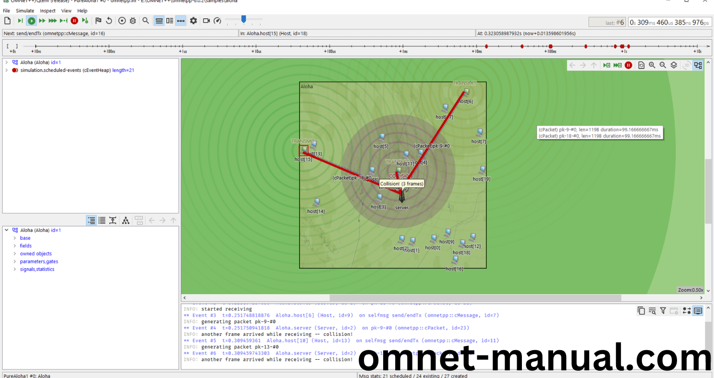Expand the 'parameters,gates' entry
Screen dimensions: 714x378
14,261
